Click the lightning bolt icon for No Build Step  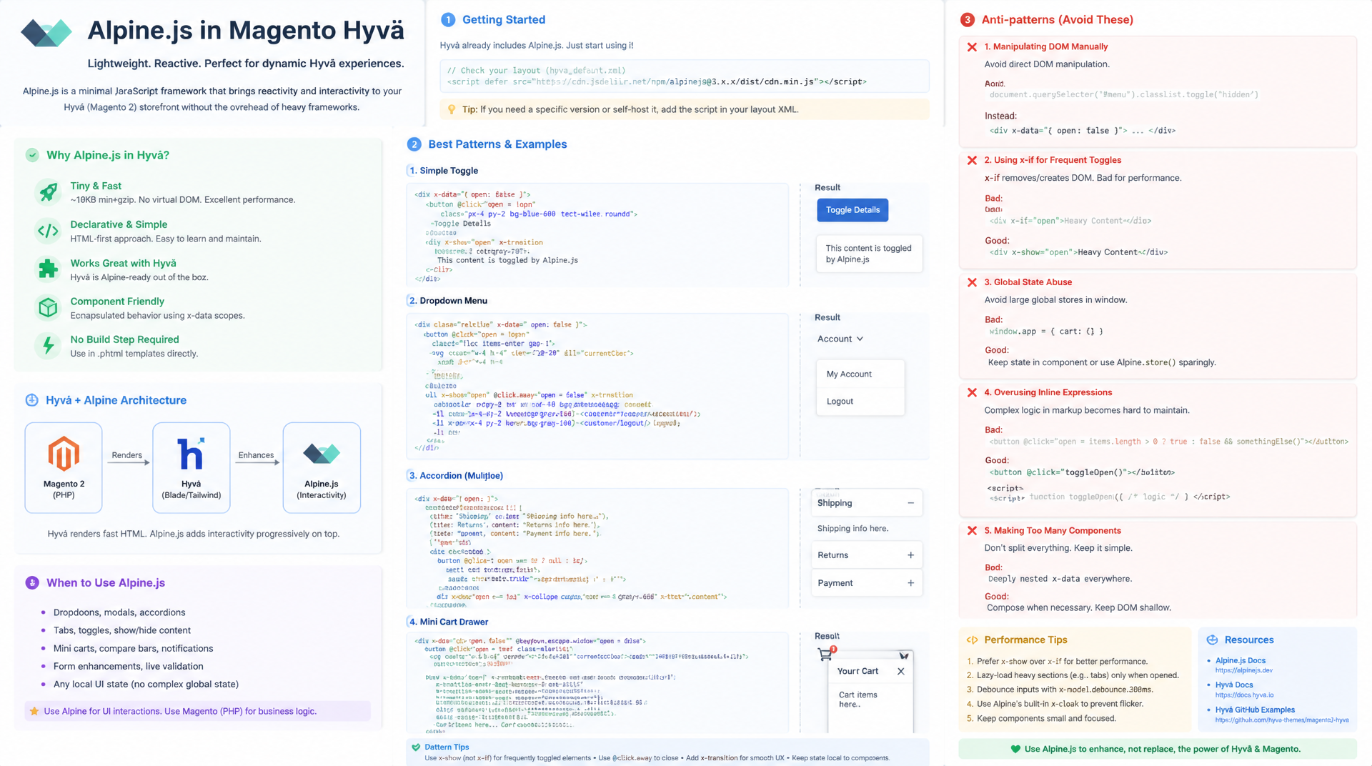click(x=48, y=346)
